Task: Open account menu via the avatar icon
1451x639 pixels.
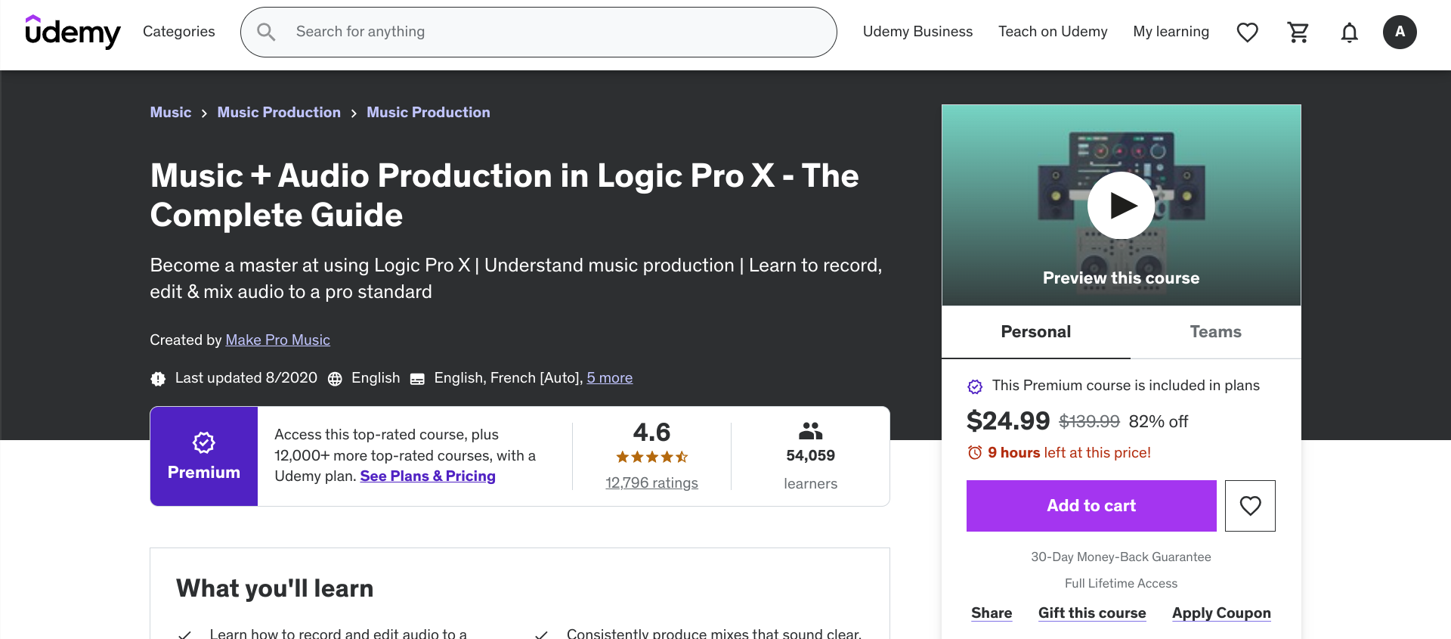Action: (x=1400, y=32)
